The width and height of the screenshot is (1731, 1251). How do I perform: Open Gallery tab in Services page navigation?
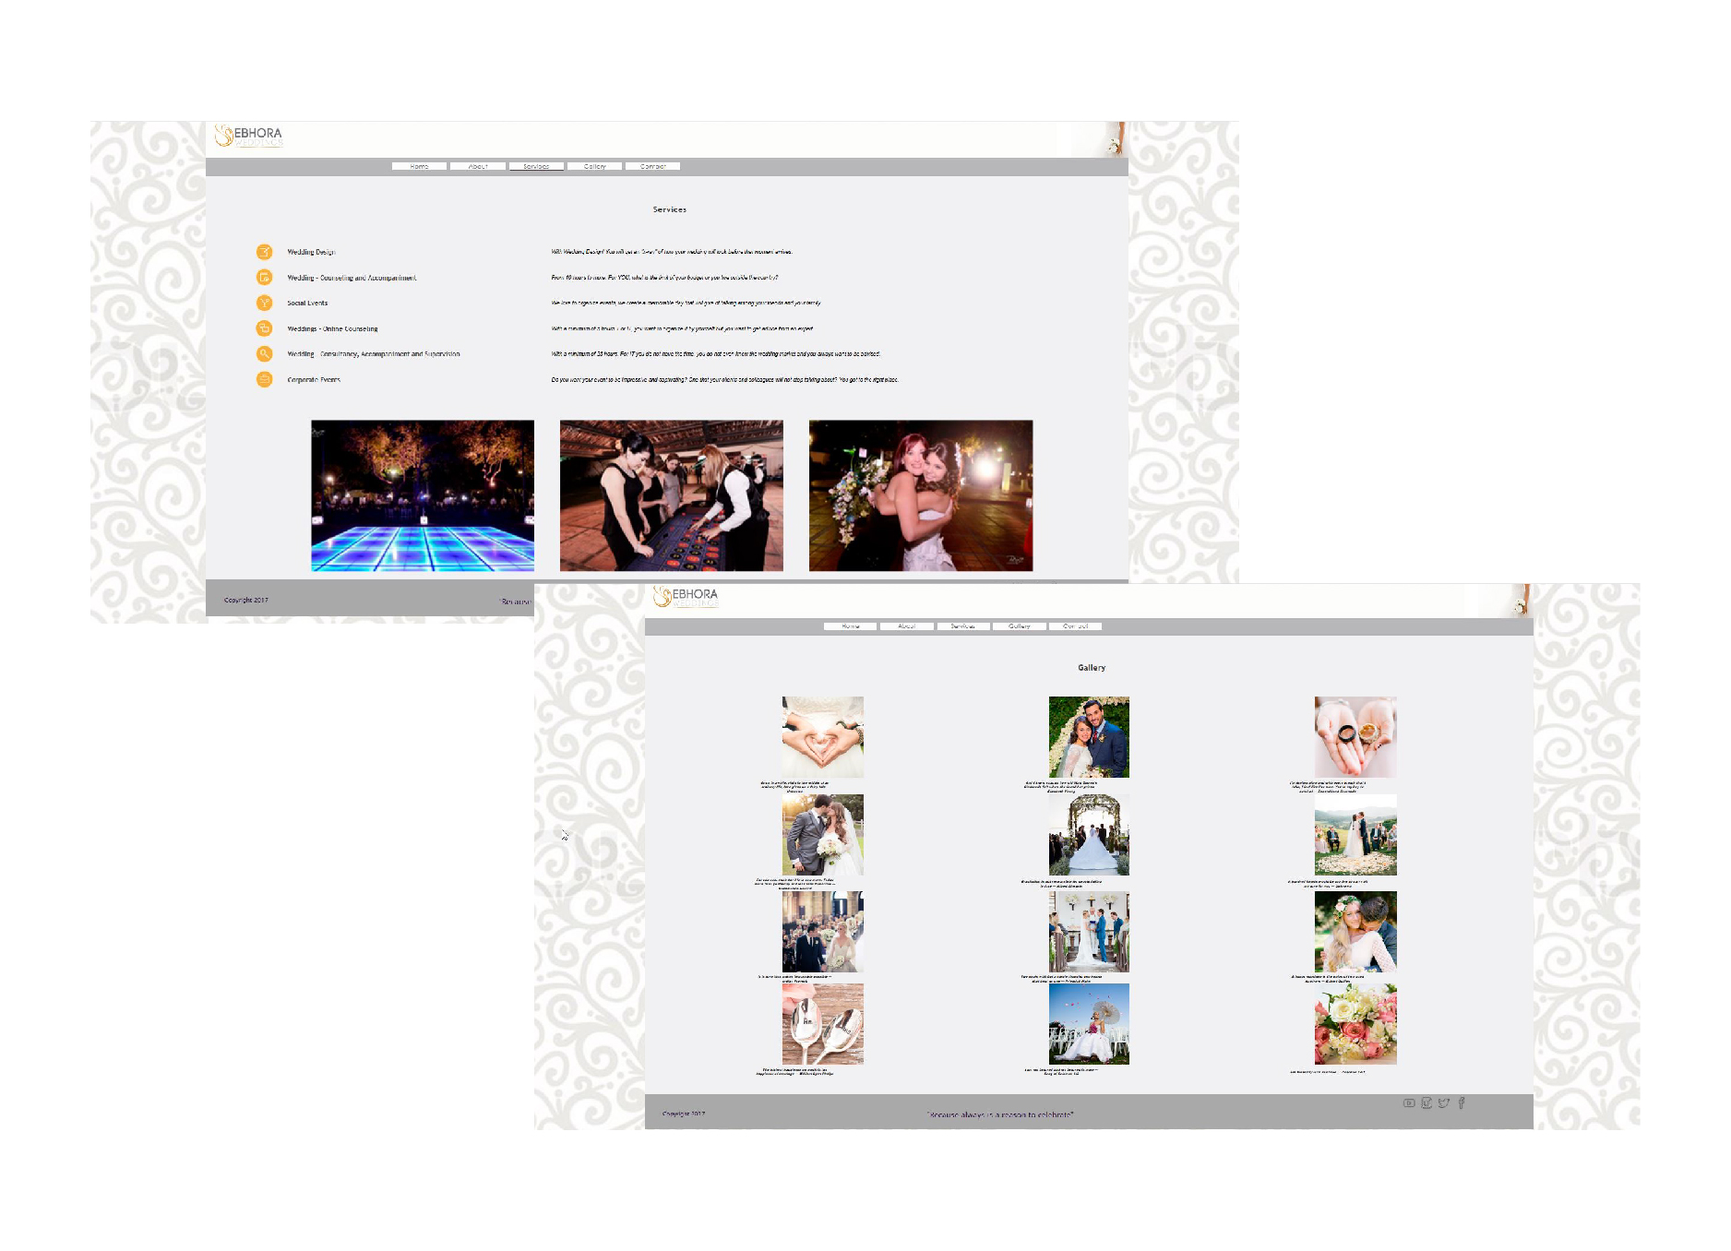coord(594,166)
